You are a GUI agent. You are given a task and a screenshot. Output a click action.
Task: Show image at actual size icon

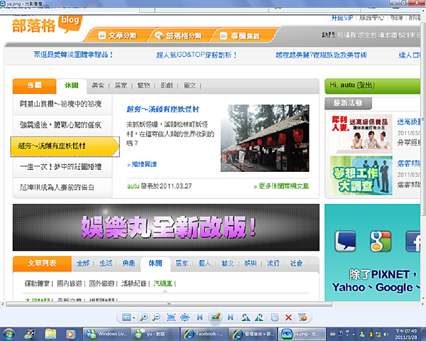click(x=171, y=318)
